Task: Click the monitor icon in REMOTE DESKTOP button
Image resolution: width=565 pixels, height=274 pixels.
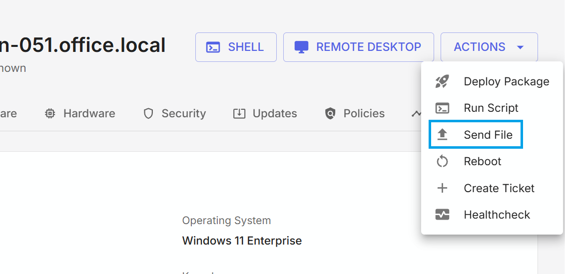Action: tap(301, 47)
